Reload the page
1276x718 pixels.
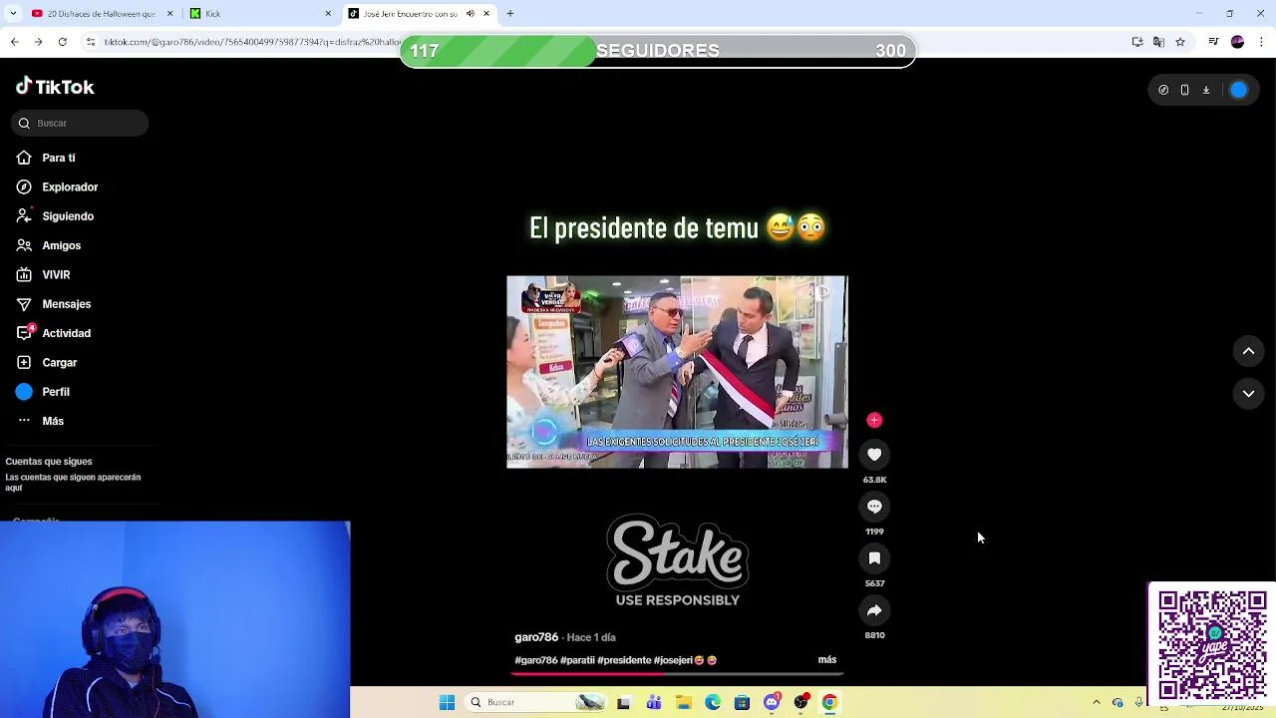tap(62, 42)
